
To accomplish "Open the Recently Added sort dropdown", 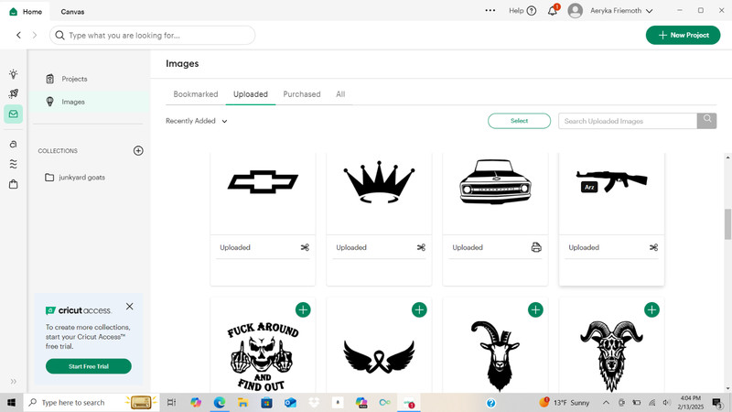I will tap(197, 121).
